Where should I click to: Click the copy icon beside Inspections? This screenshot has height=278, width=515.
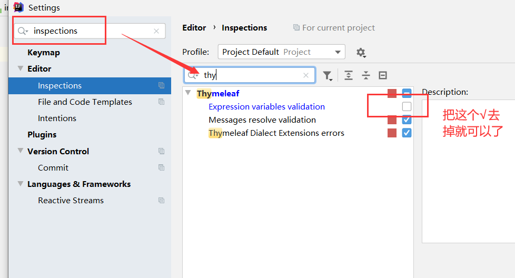[x=161, y=85]
